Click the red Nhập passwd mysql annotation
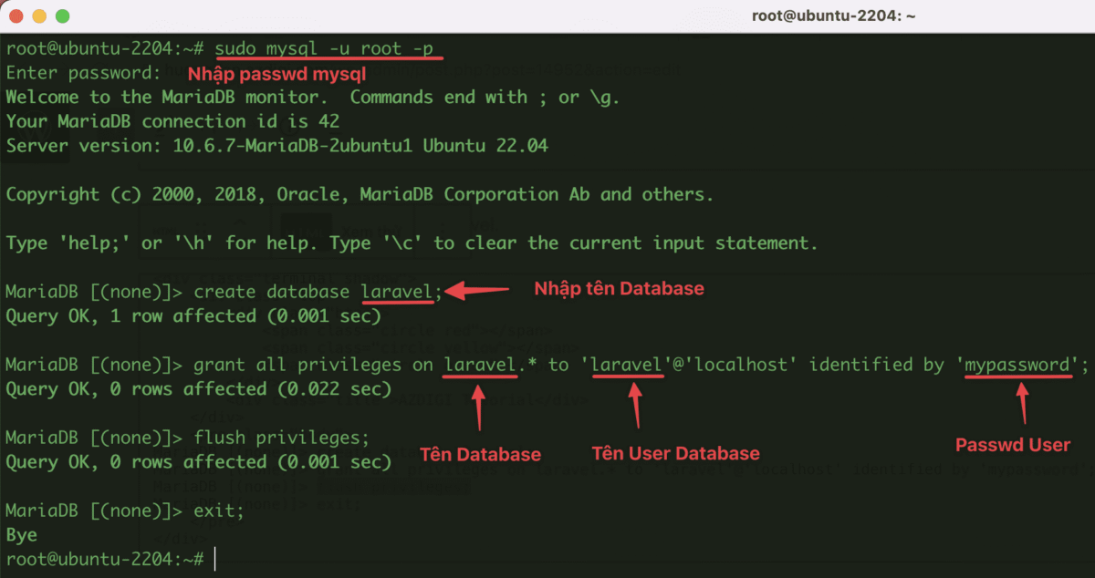The height and width of the screenshot is (578, 1095). click(276, 74)
